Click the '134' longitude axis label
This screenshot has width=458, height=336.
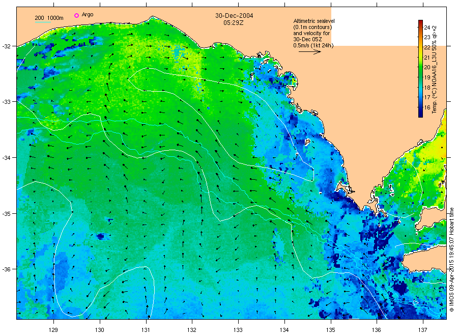[x=284, y=330]
